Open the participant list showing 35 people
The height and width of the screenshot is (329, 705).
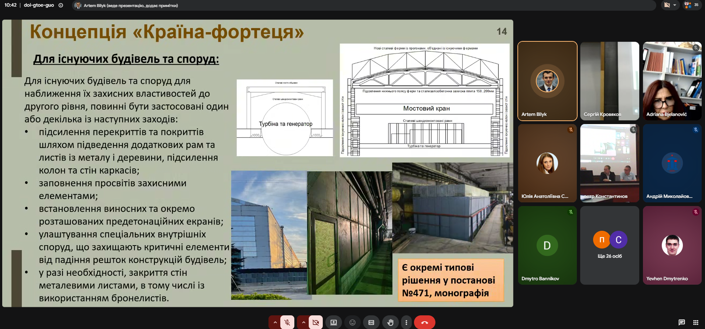point(691,5)
